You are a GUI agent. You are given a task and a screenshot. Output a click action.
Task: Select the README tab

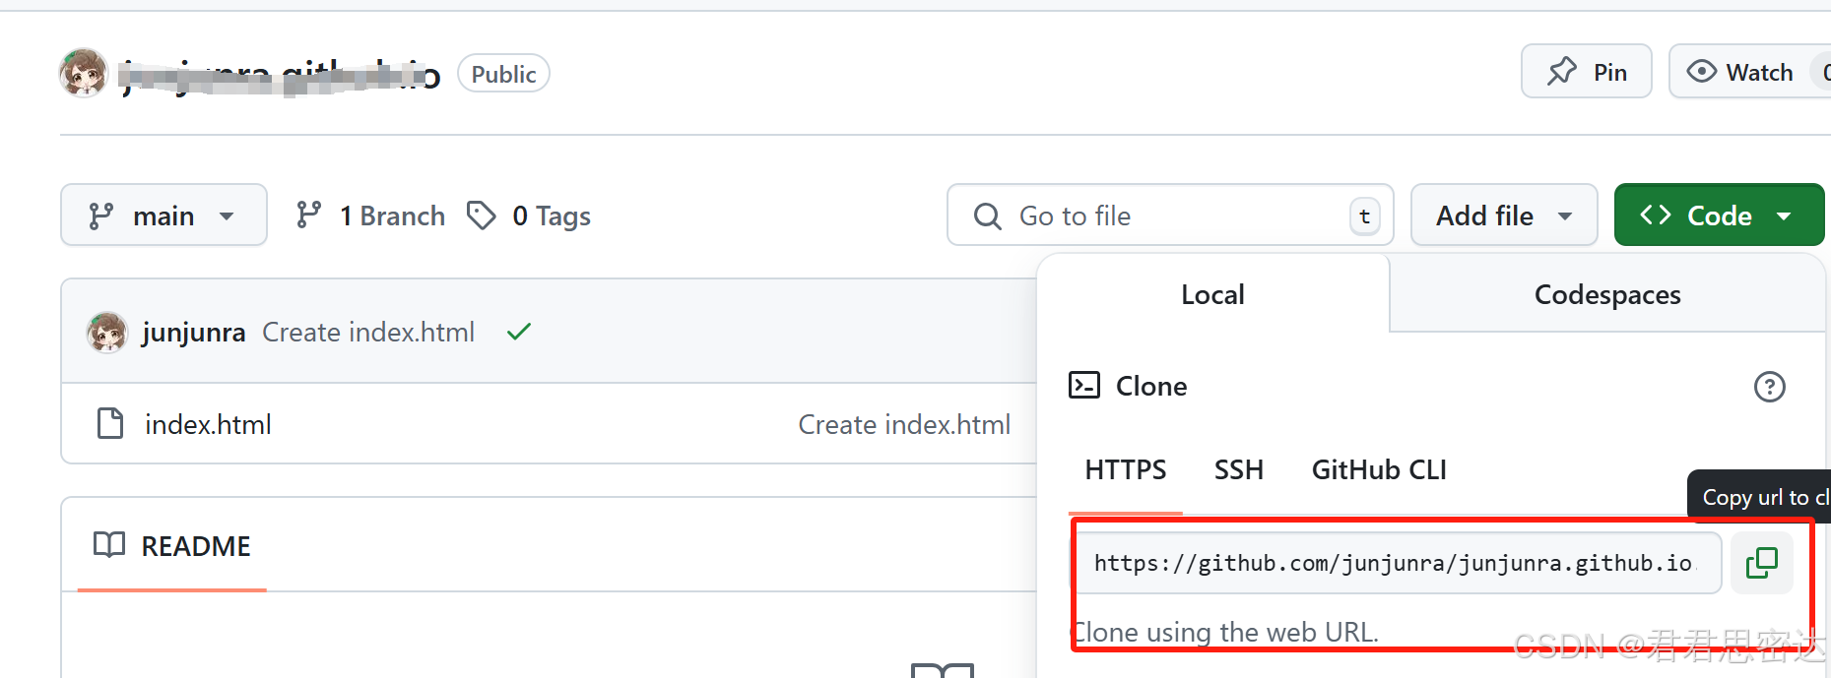pos(171,546)
